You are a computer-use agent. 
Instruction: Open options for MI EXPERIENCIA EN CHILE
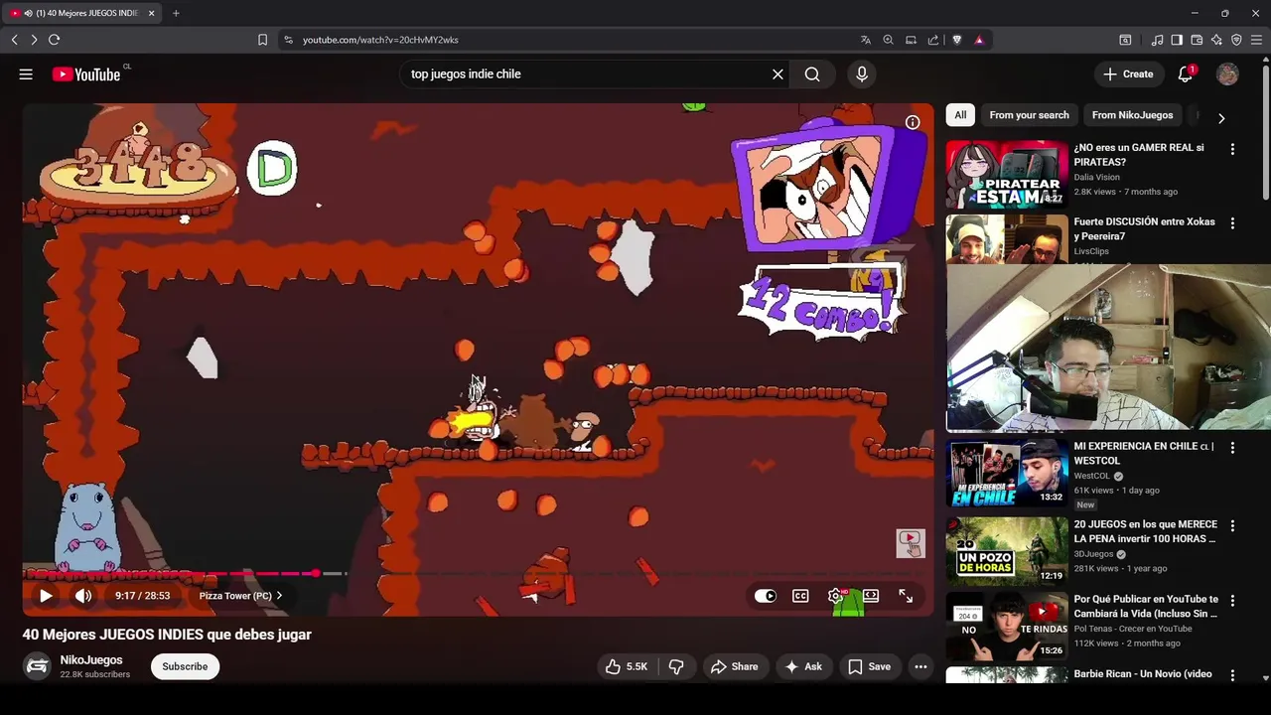click(1232, 448)
